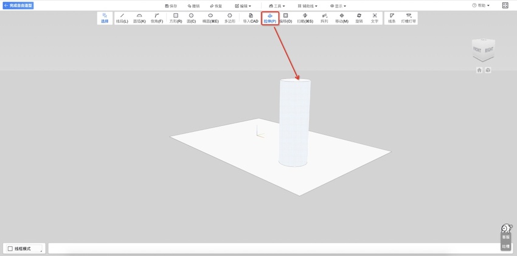517x256 pixels.
Task: Select the 圆(C) circle tool
Action: tap(191, 18)
